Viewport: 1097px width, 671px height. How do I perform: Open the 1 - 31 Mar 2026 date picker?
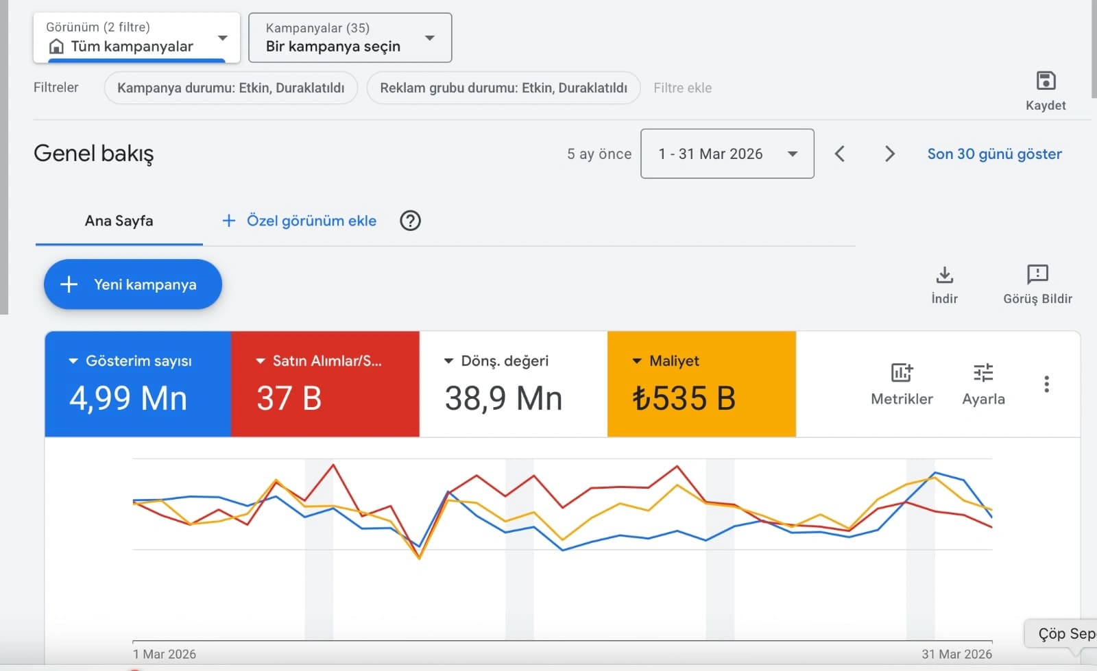click(x=727, y=154)
